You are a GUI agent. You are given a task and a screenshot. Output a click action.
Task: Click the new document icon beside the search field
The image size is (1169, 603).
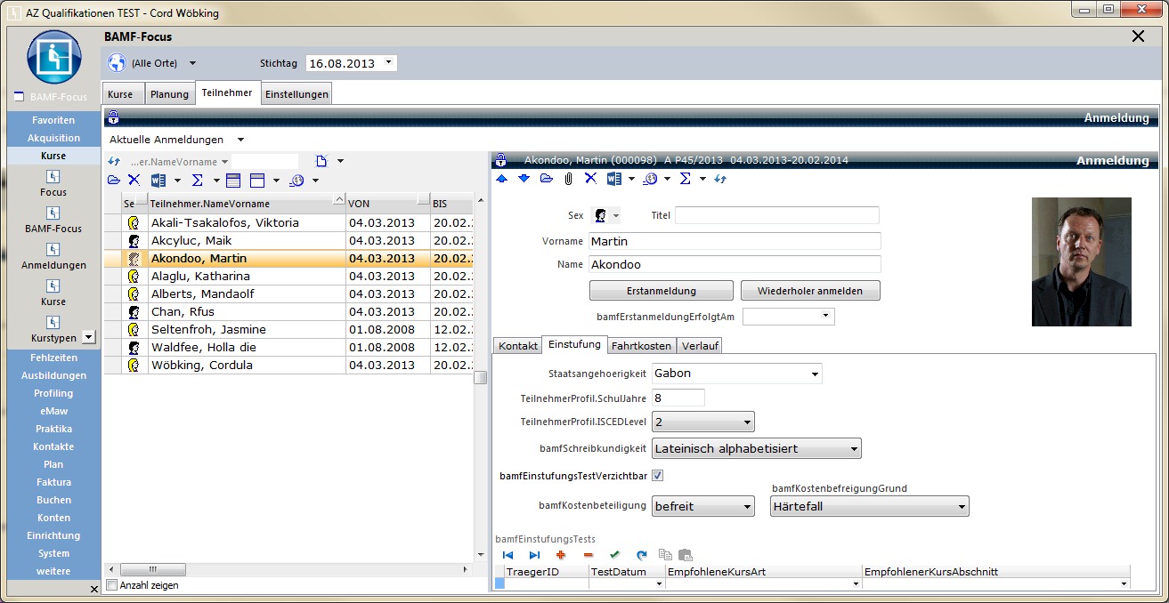click(x=321, y=162)
